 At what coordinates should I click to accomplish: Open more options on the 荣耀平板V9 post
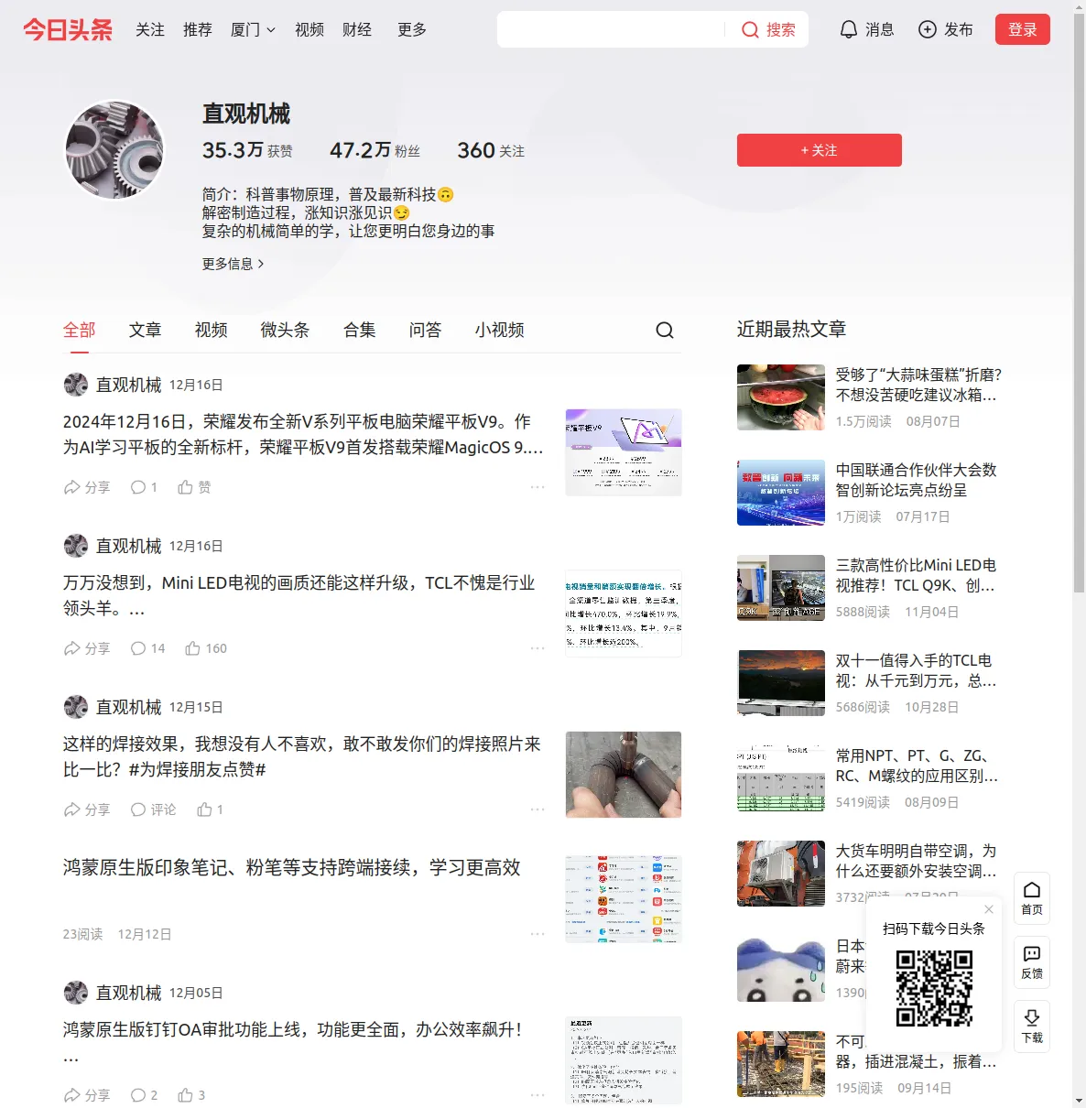tap(538, 487)
